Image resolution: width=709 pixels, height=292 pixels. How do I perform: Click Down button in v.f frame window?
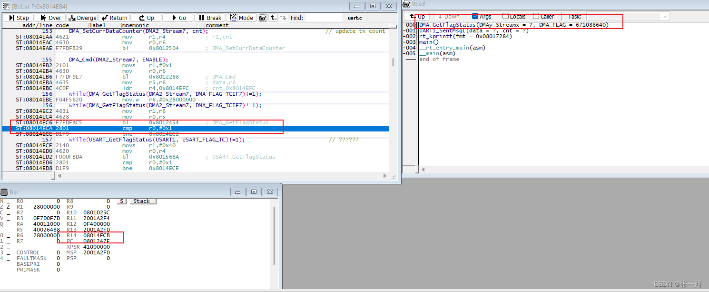[447, 16]
